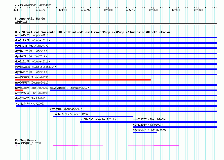Viewport: 224px width, 160px height.
Task: Click the DNAJC15|NM_013238 gene label
Action: point(28,143)
